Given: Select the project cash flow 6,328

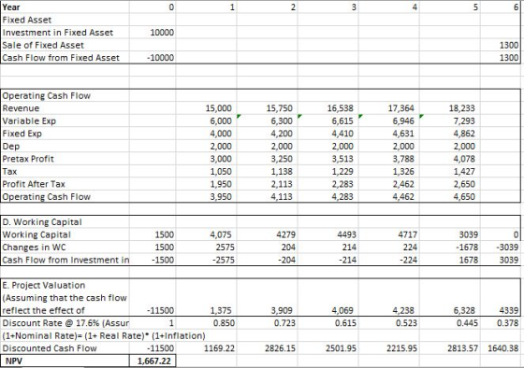Looking at the screenshot, I should click(464, 310).
